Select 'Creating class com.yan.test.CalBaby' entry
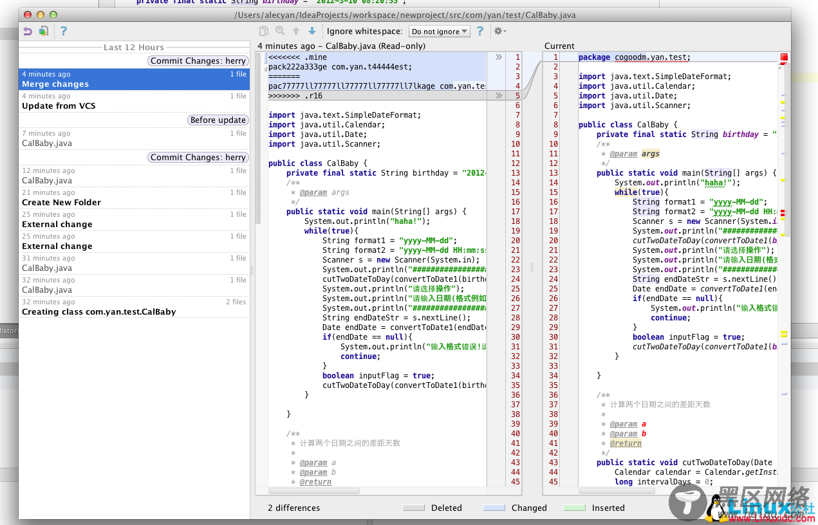This screenshot has width=818, height=525. [134, 307]
